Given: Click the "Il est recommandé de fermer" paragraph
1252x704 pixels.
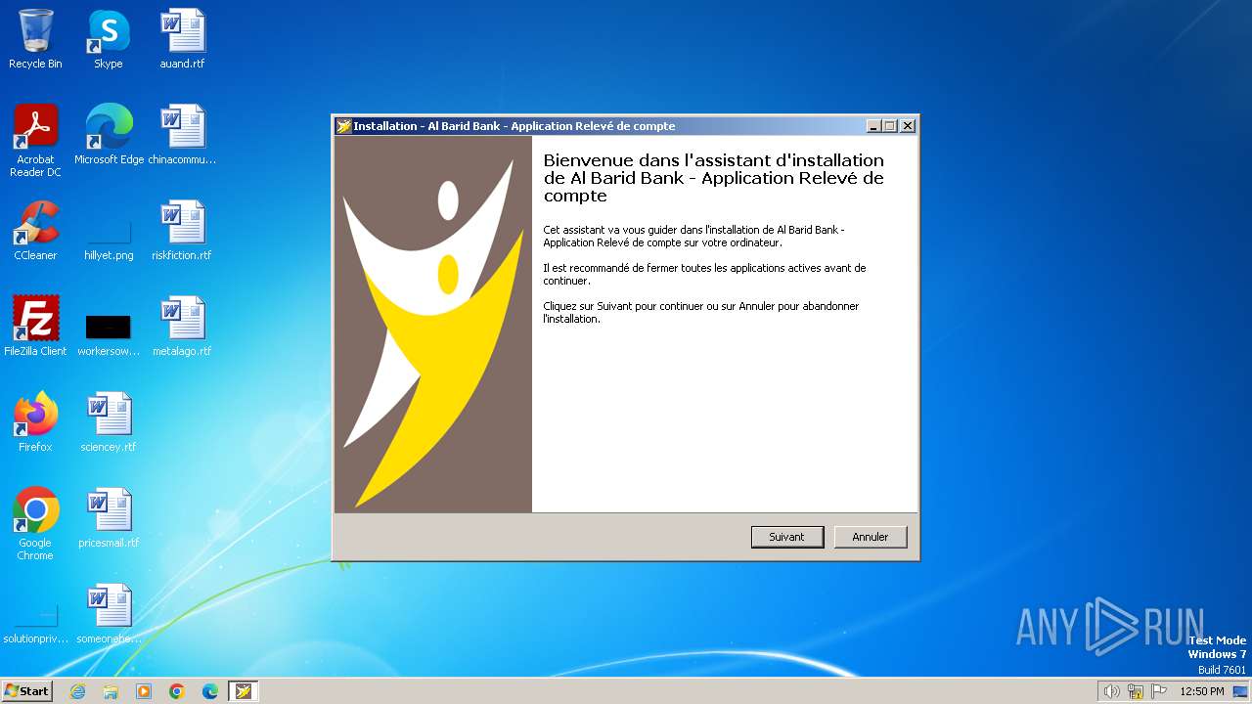Looking at the screenshot, I should point(704,274).
